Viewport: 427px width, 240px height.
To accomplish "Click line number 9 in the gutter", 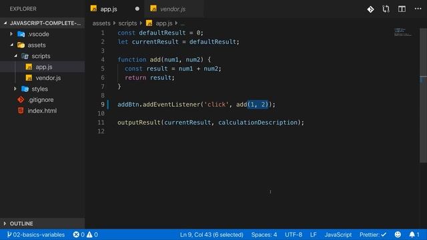I will pos(102,105).
